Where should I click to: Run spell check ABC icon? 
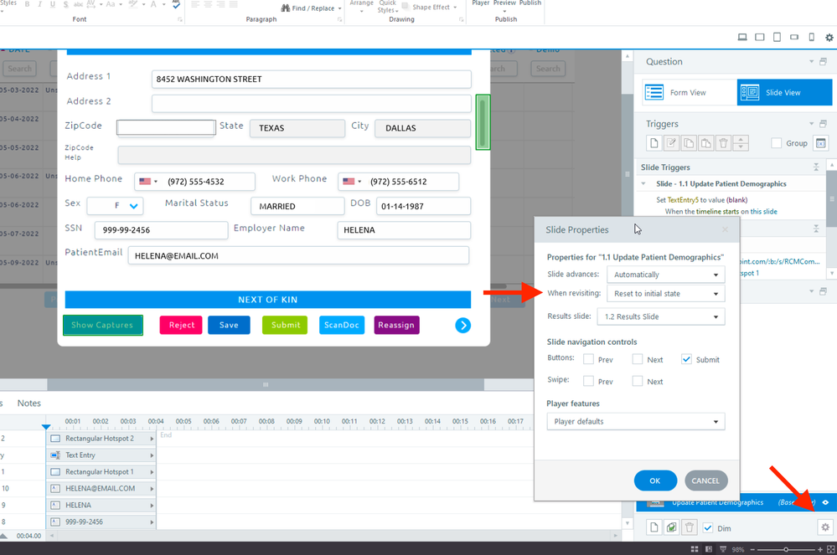pyautogui.click(x=176, y=4)
